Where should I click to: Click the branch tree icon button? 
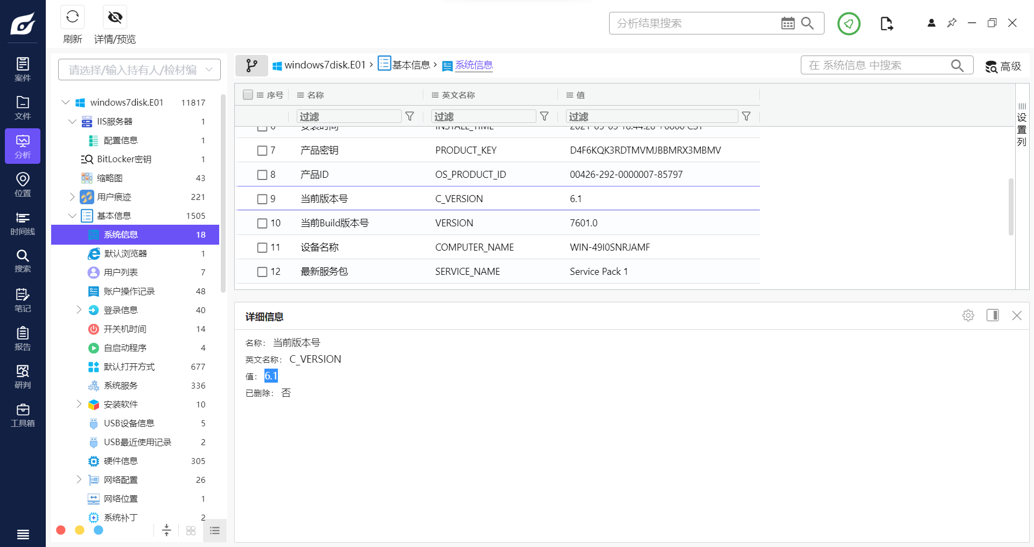coord(251,65)
